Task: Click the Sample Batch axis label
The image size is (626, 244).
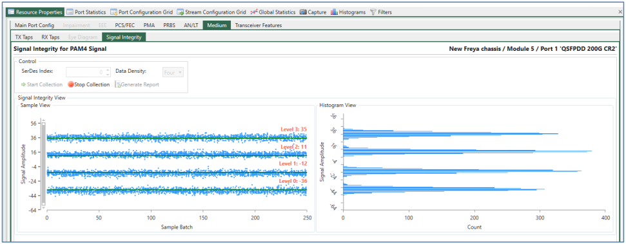Action: click(x=177, y=227)
